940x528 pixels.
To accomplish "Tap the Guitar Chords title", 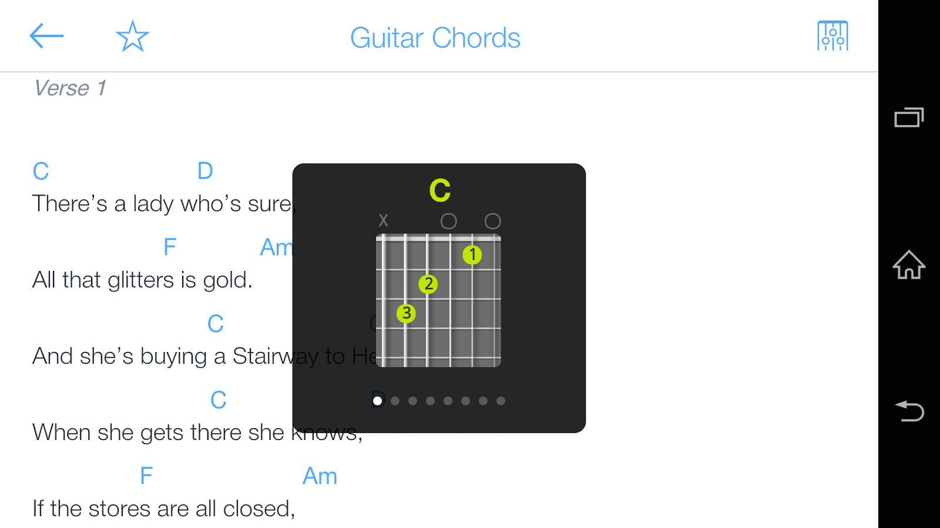I will [435, 38].
